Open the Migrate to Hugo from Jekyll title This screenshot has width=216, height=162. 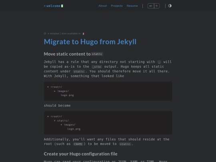(90, 42)
